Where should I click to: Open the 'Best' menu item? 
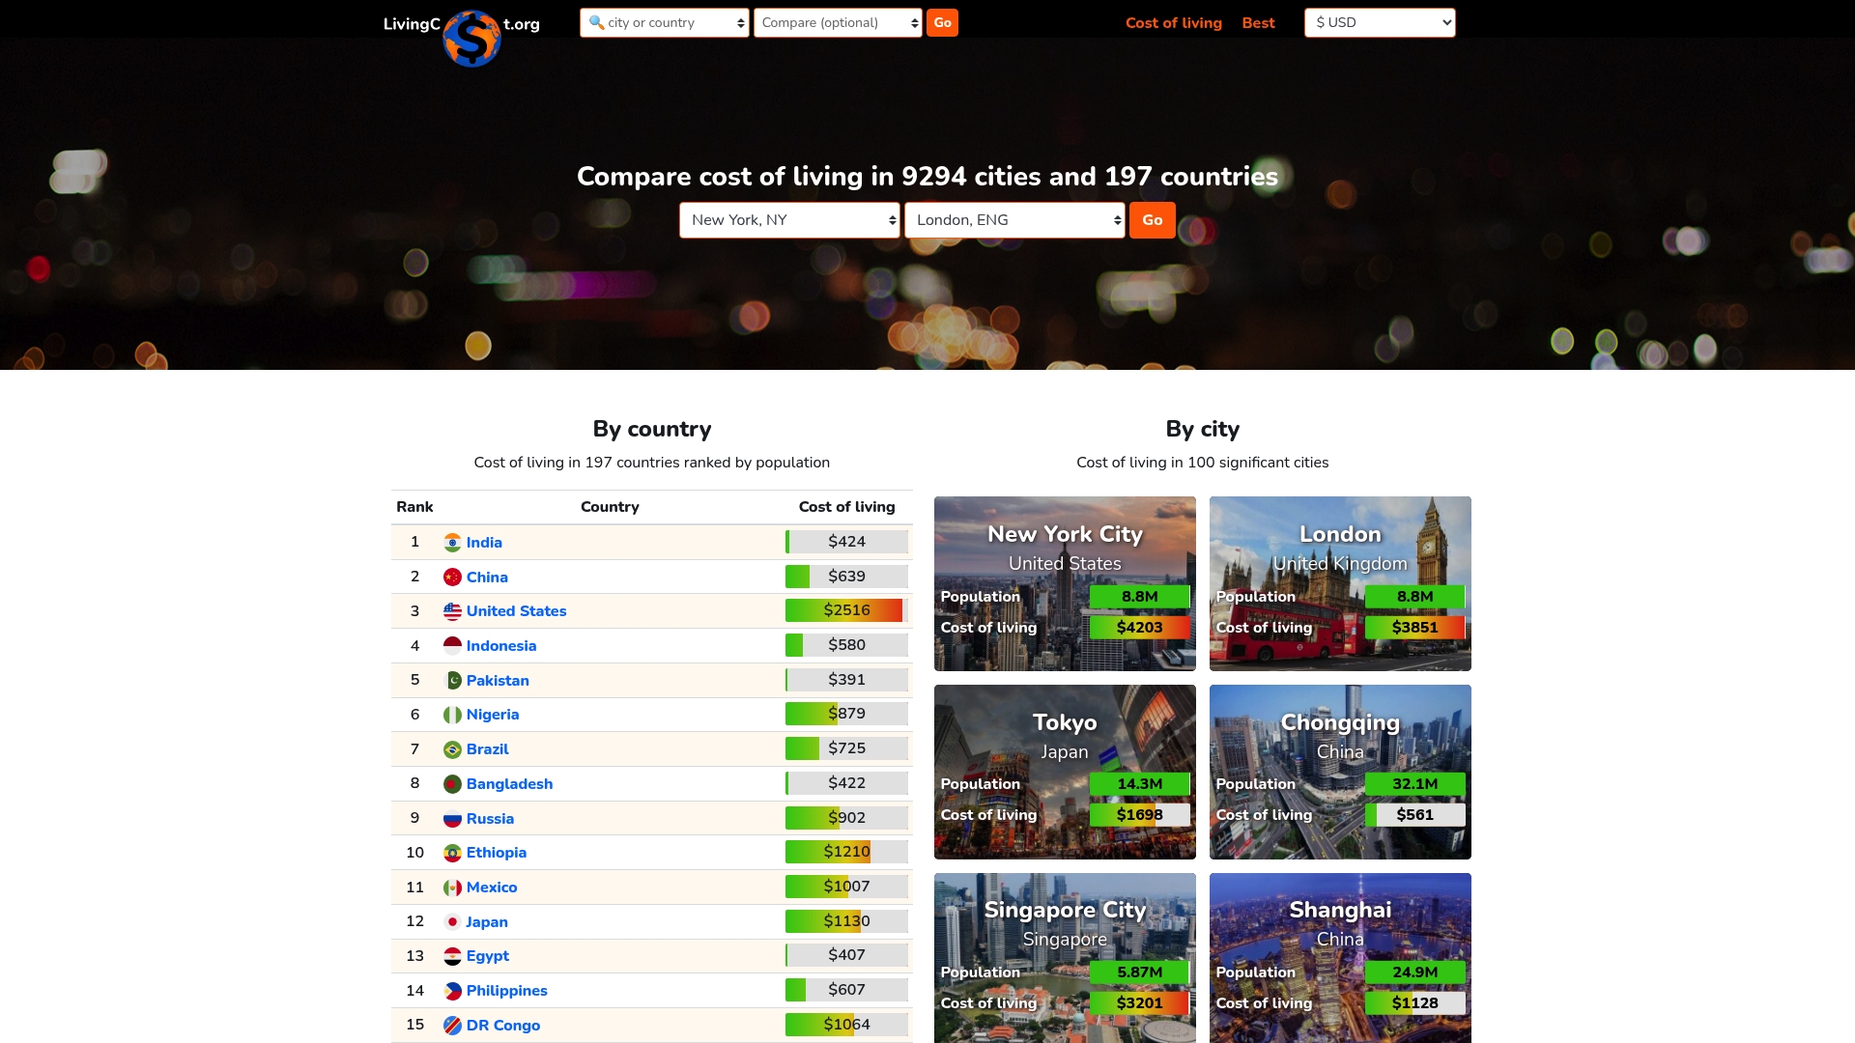pyautogui.click(x=1258, y=22)
